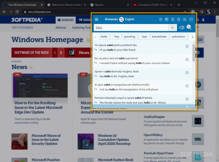
Task: Click the JoyKeyMapper headphones icon
Action: click(198, 121)
